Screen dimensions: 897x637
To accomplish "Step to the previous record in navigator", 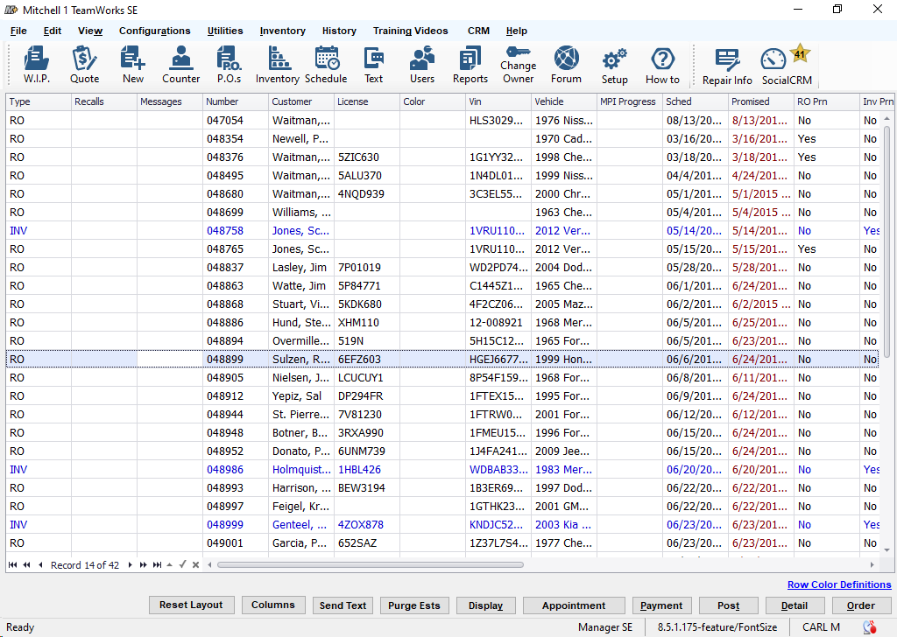I will (x=40, y=565).
